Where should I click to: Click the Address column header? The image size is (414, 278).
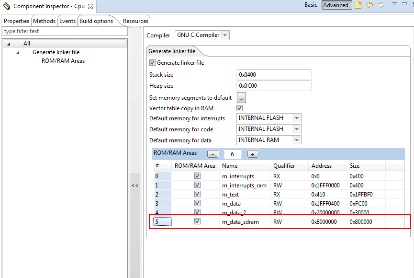tap(328, 166)
